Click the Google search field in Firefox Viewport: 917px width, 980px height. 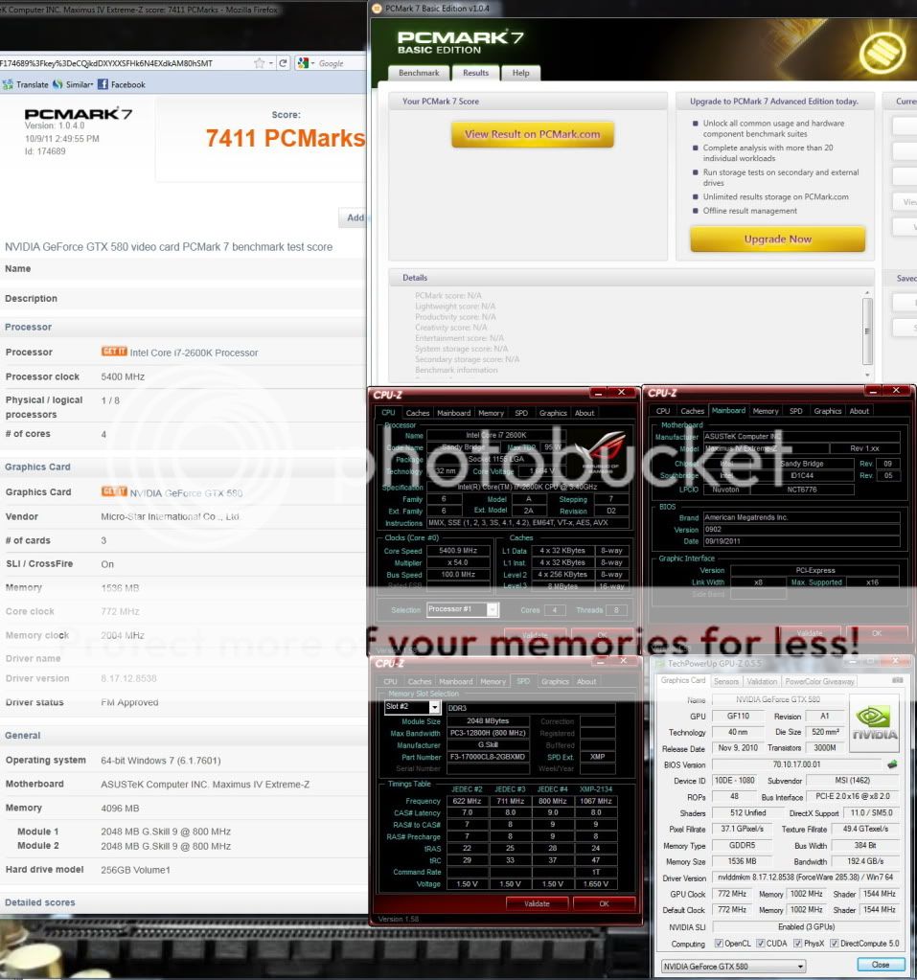pyautogui.click(x=335, y=63)
